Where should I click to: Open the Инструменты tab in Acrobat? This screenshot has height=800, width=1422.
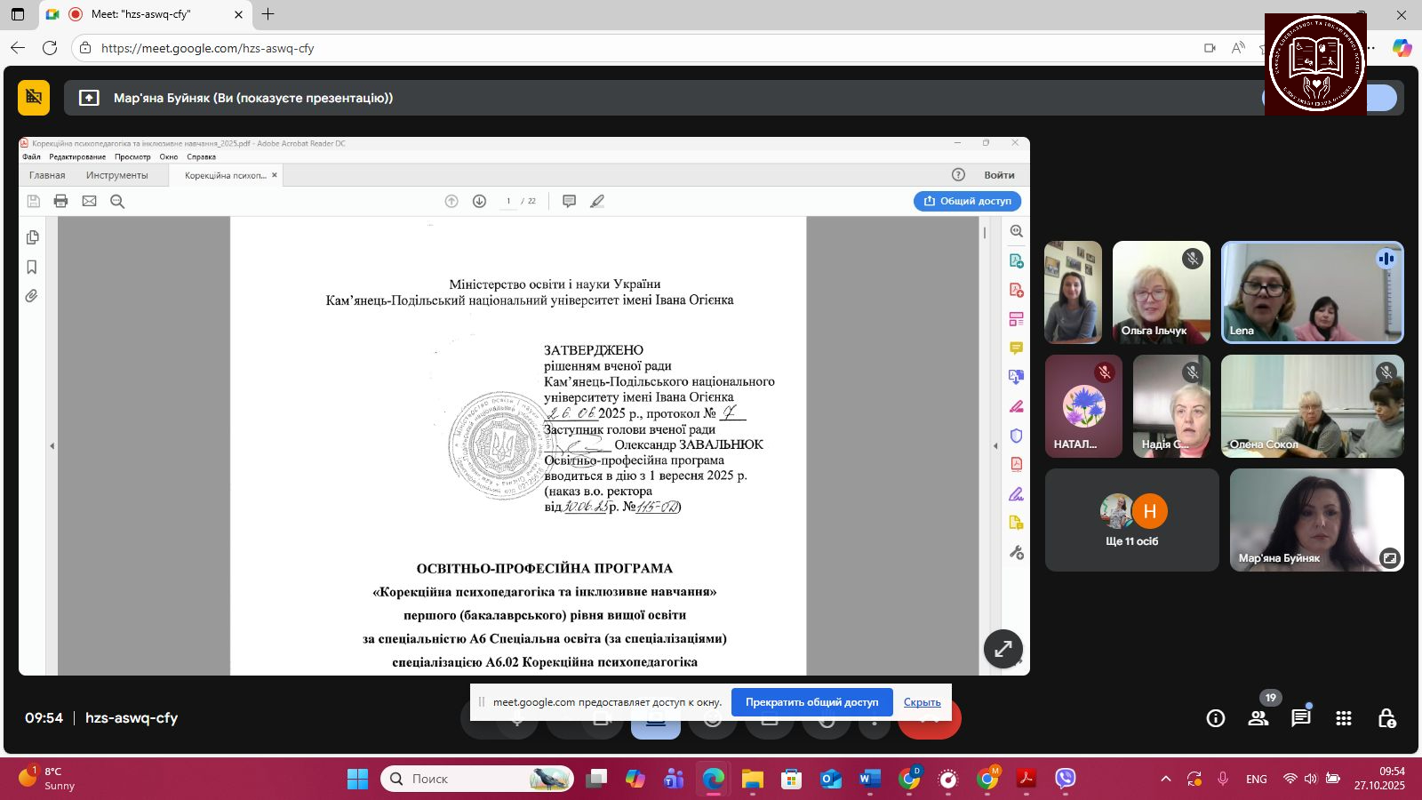(116, 175)
